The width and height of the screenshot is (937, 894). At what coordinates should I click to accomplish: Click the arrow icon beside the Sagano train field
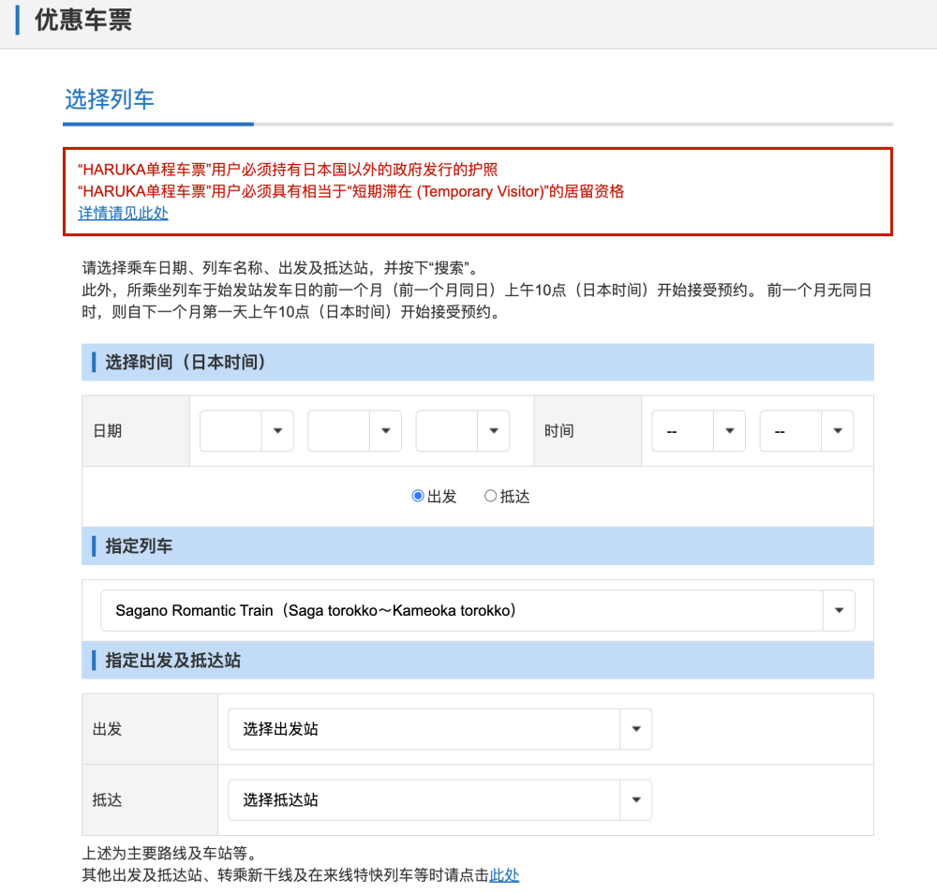pos(839,610)
